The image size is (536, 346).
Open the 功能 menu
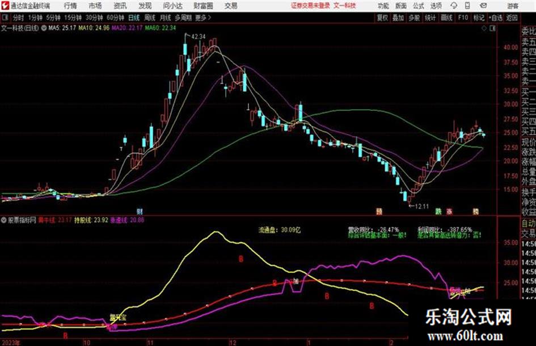tap(383, 6)
